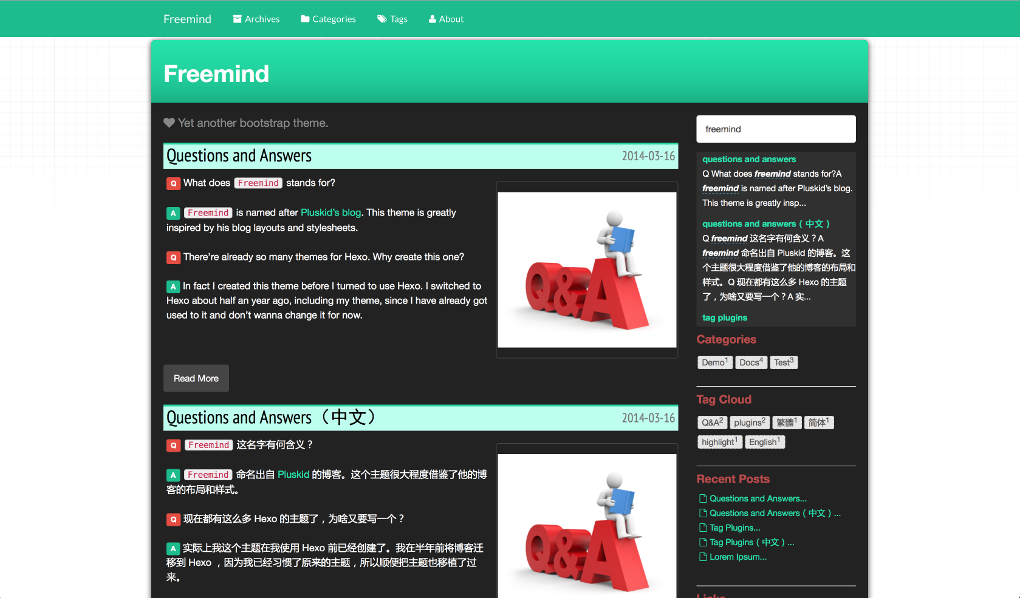The height and width of the screenshot is (598, 1020).
Task: Click the Tags icon in navbar
Action: 382,19
